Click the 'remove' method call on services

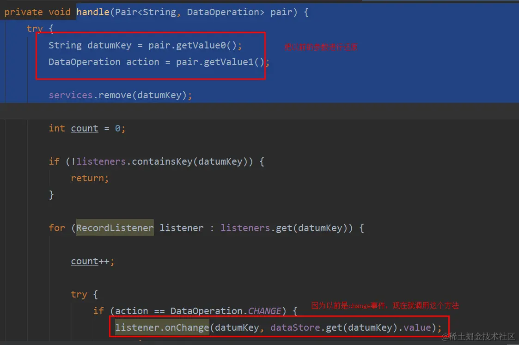[x=115, y=95]
